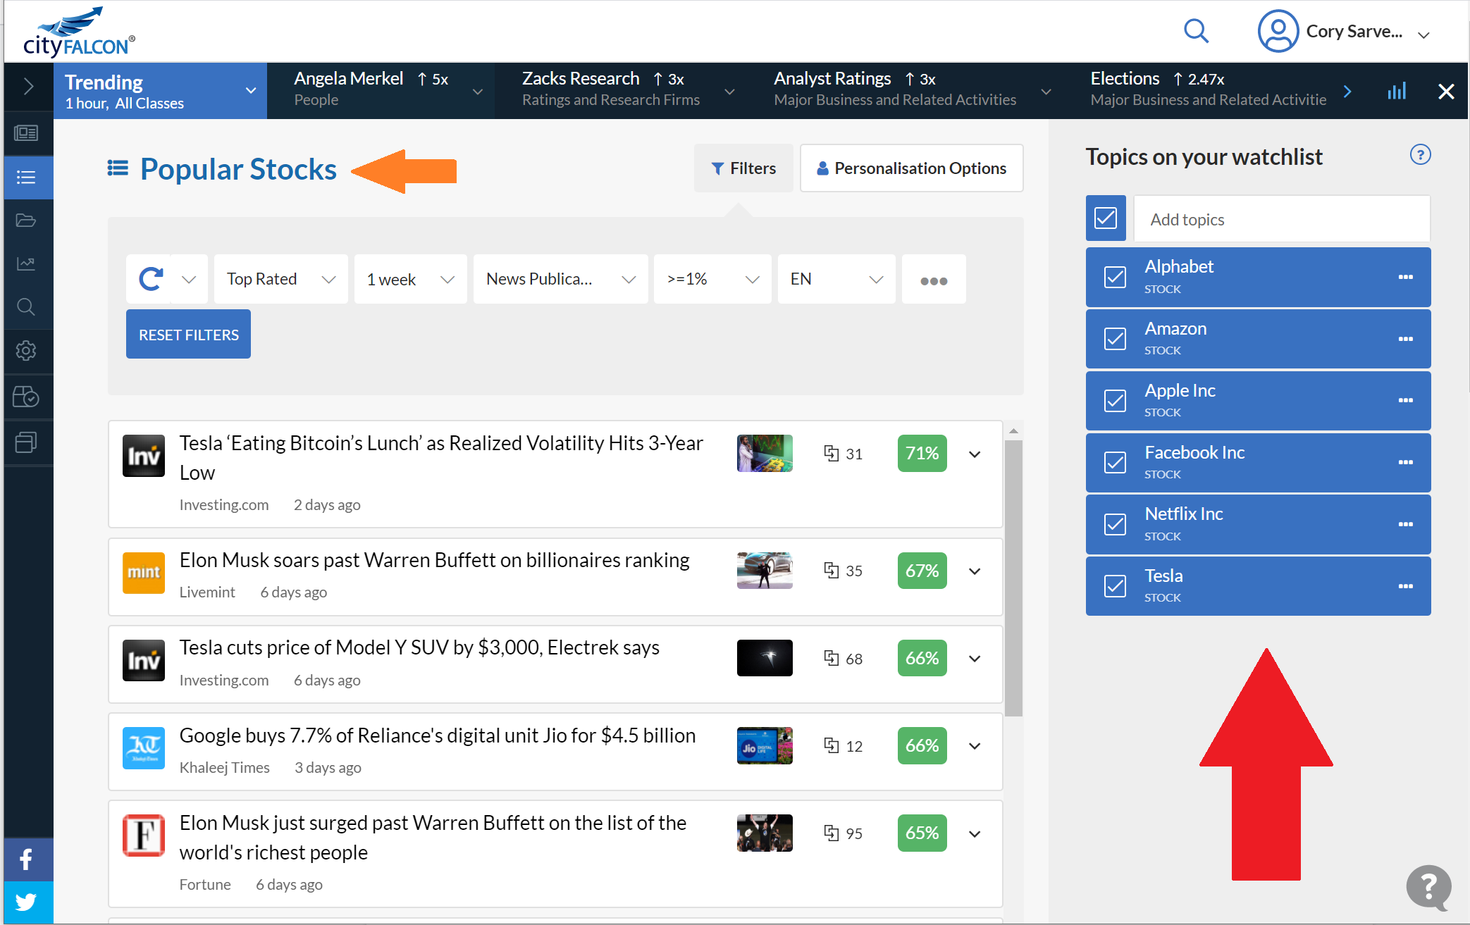1470x925 pixels.
Task: Open the floating help chat bubble
Action: coord(1428,888)
